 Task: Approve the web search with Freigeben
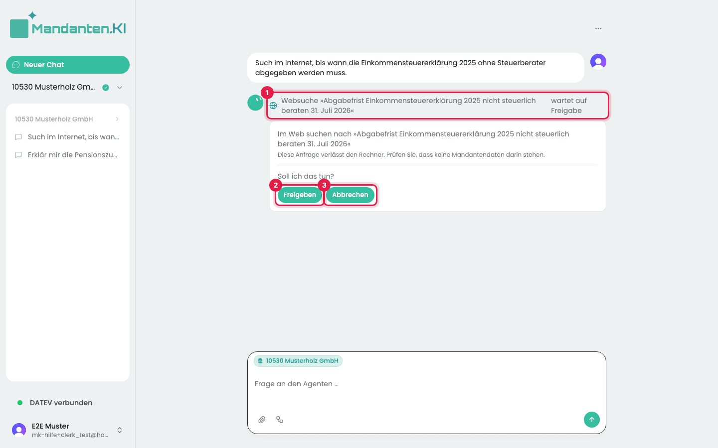300,195
